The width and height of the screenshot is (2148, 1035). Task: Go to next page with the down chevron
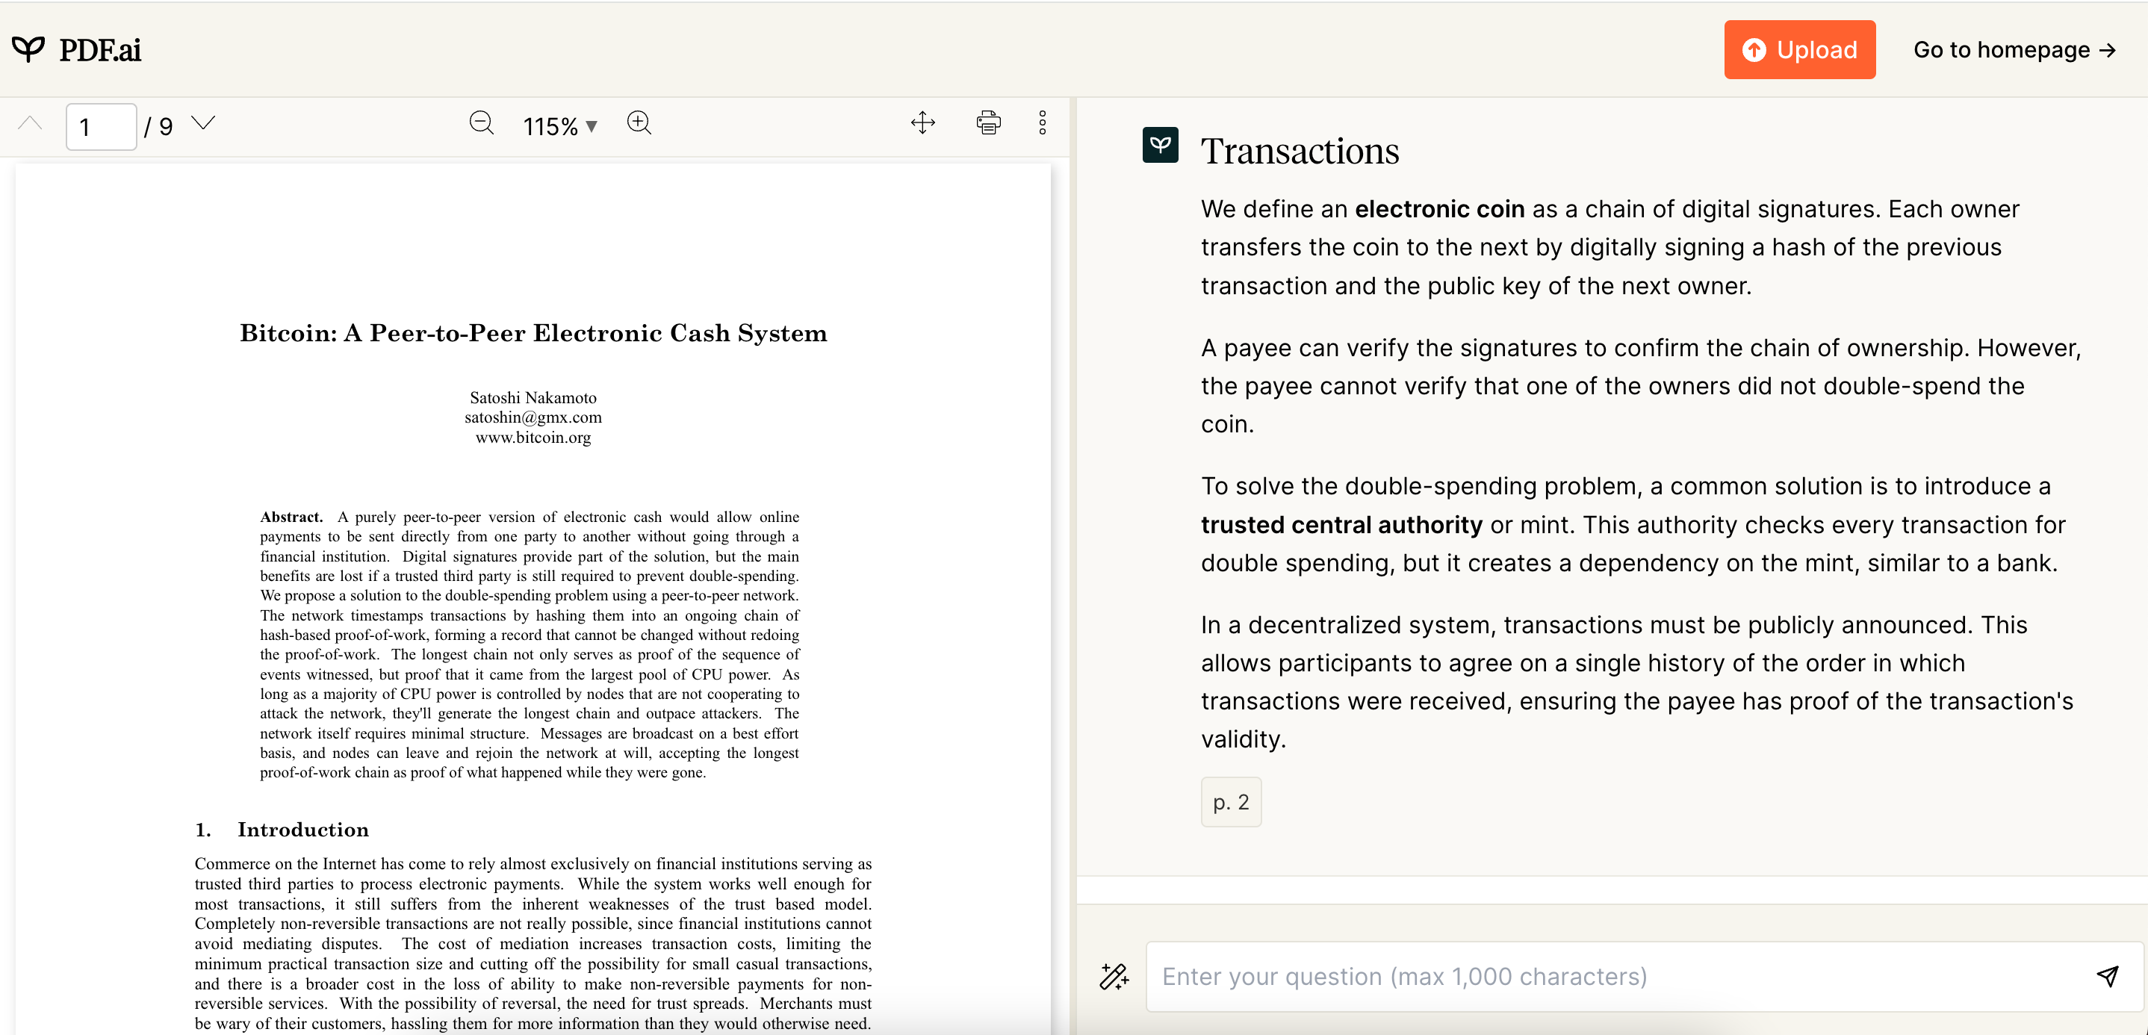coord(202,123)
